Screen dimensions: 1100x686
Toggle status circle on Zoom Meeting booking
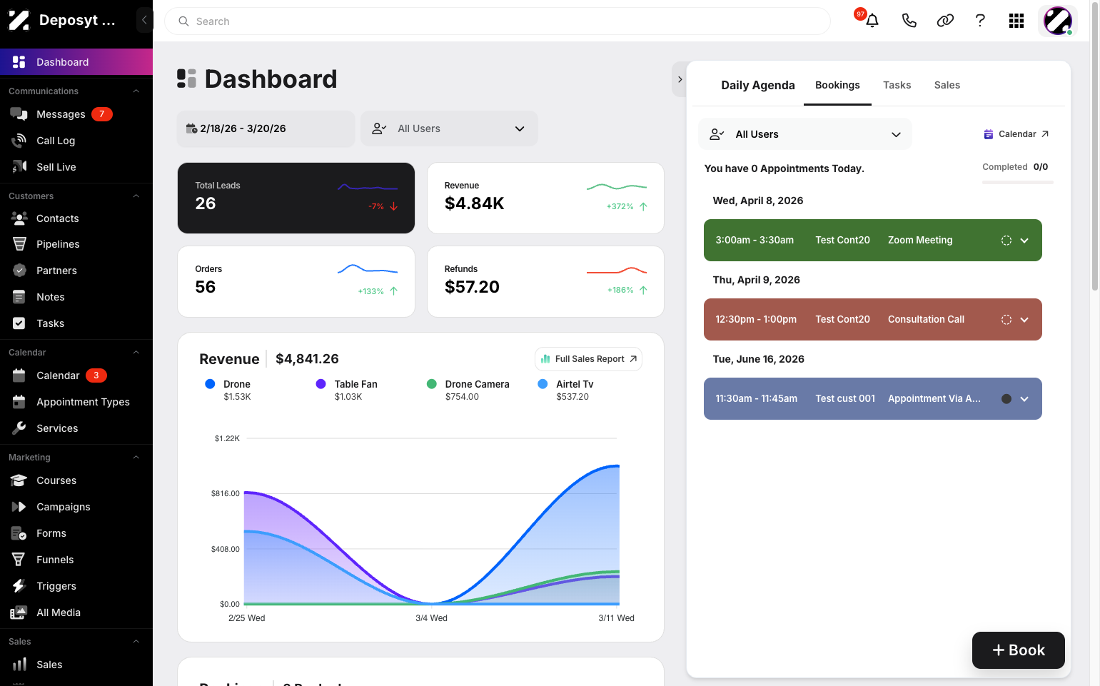point(1006,241)
